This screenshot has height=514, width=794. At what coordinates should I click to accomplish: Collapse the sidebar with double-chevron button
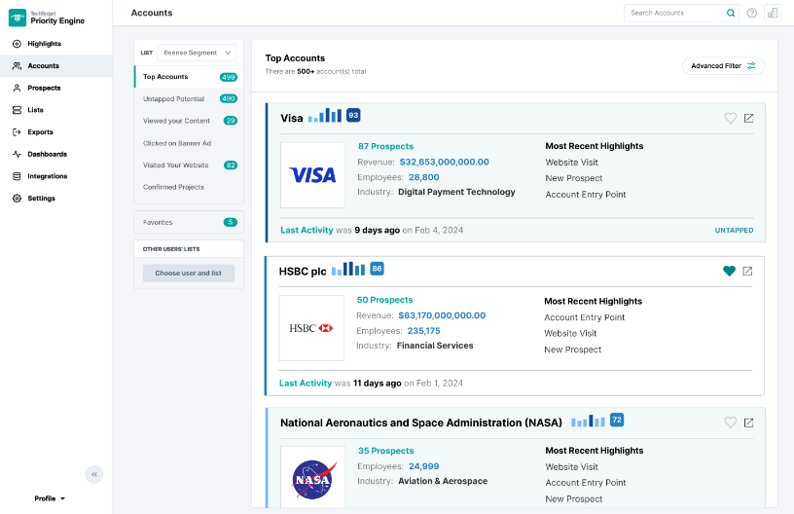point(94,474)
